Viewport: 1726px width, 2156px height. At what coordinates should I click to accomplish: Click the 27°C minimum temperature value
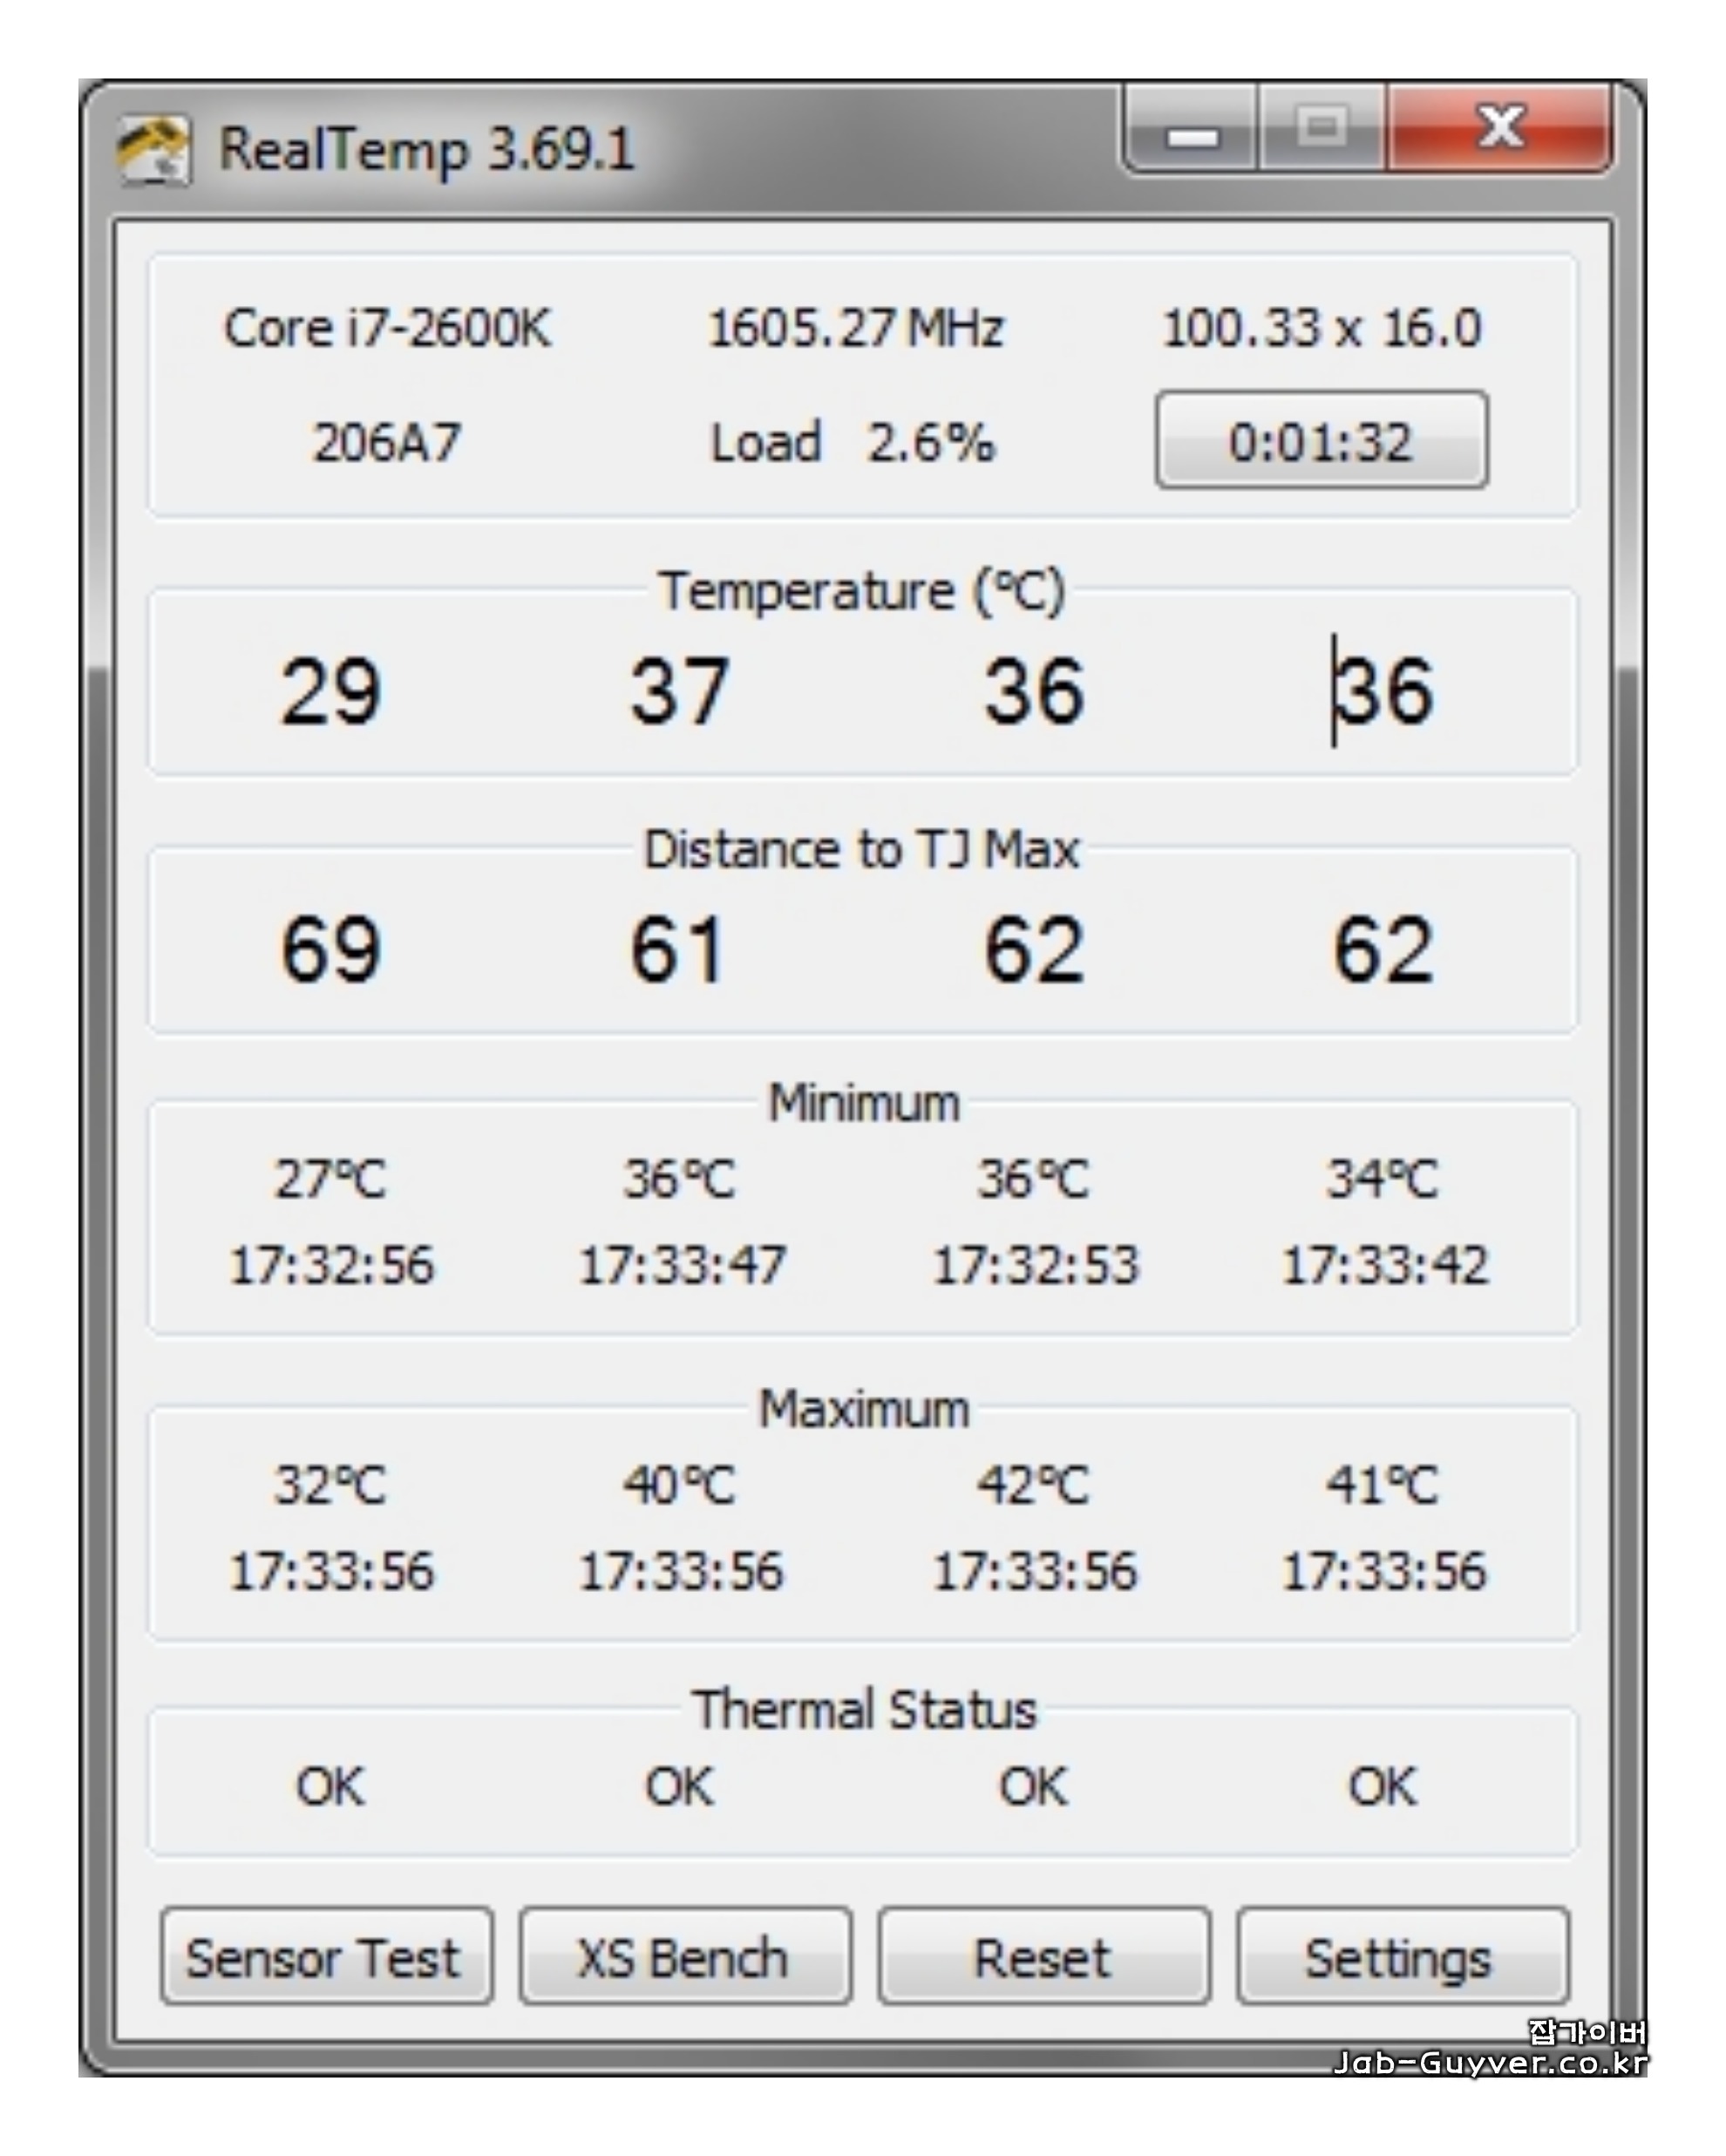[331, 1179]
